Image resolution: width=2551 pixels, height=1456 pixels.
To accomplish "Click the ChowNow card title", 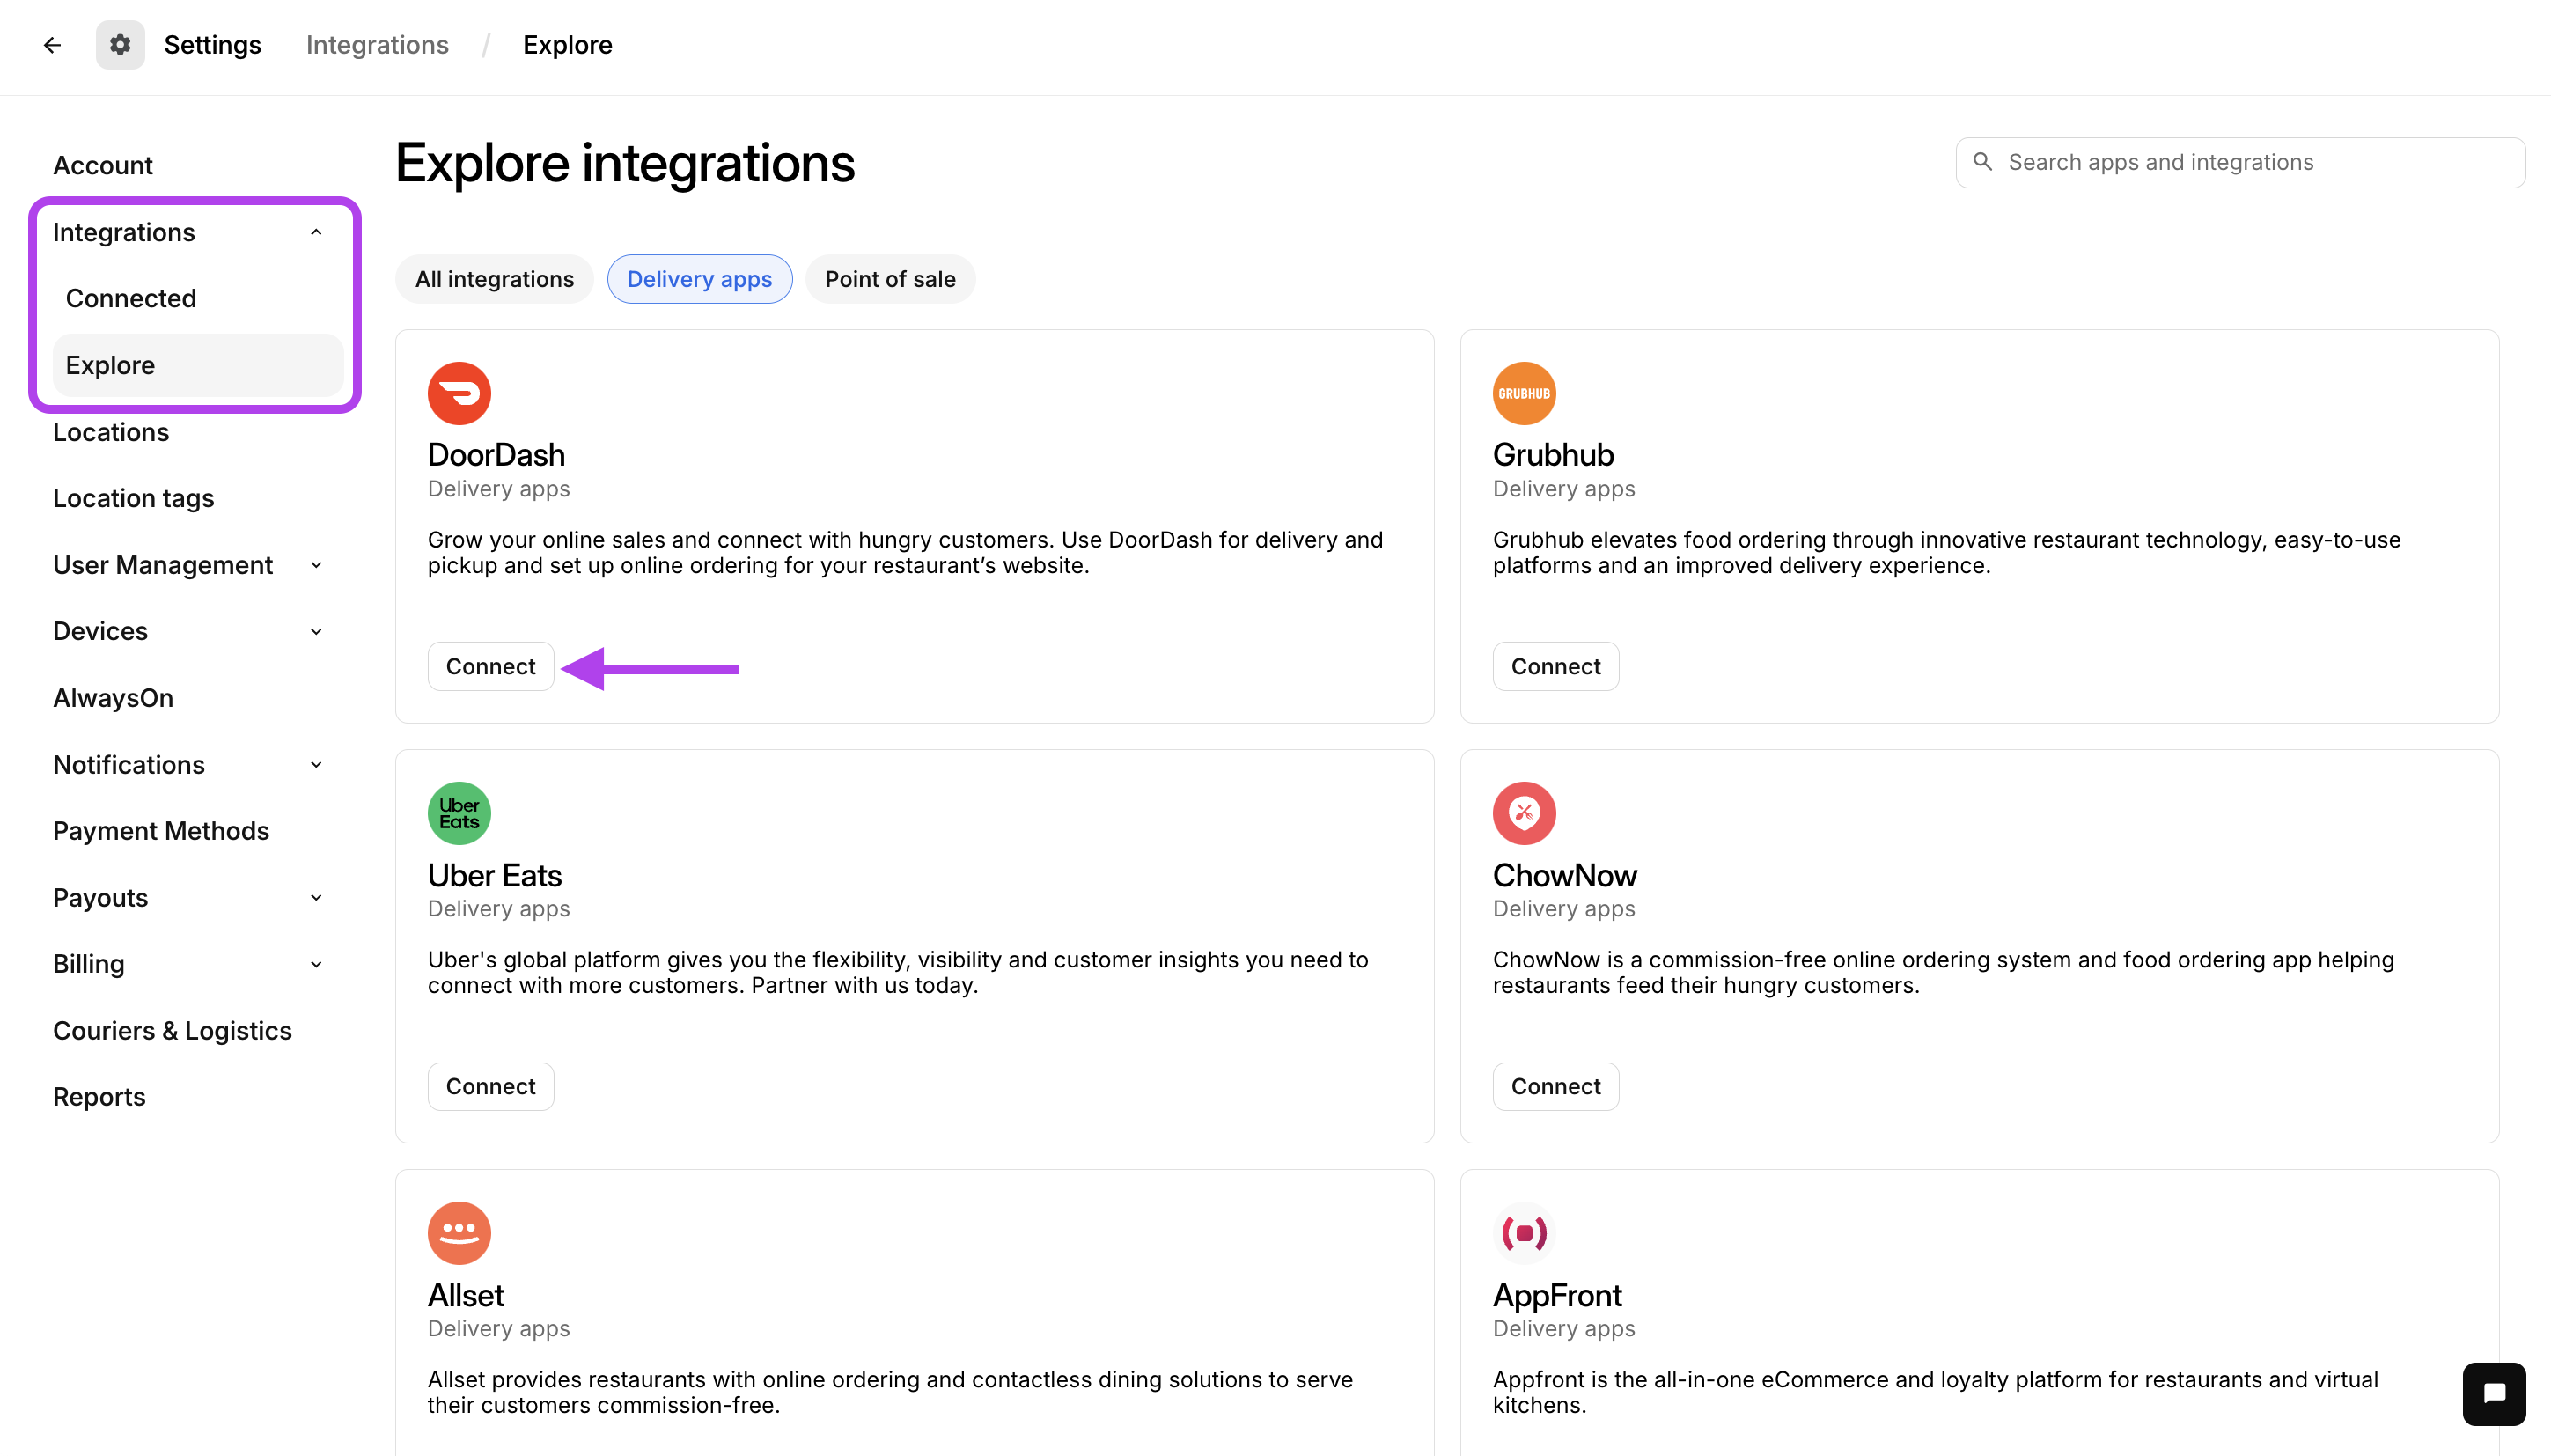I will point(1564,875).
